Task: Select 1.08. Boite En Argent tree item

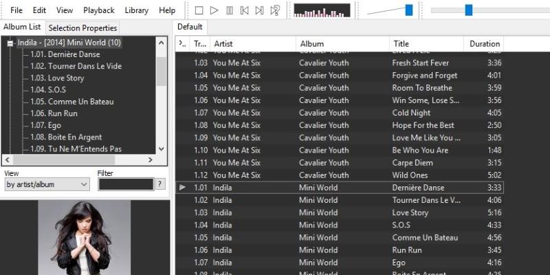Action: (x=66, y=137)
